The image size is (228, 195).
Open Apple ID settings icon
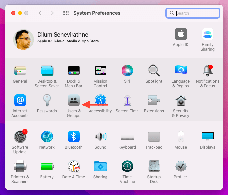[181, 34]
